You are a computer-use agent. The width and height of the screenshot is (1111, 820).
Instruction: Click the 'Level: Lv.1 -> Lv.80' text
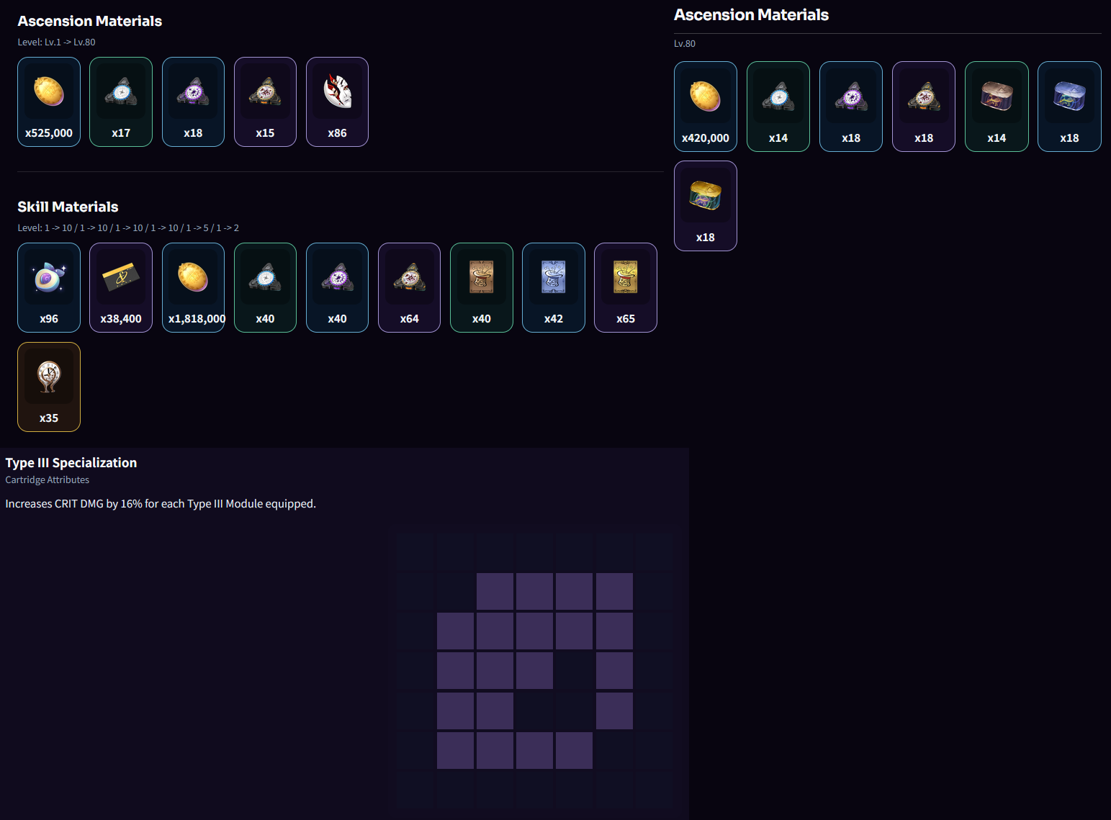tap(56, 42)
